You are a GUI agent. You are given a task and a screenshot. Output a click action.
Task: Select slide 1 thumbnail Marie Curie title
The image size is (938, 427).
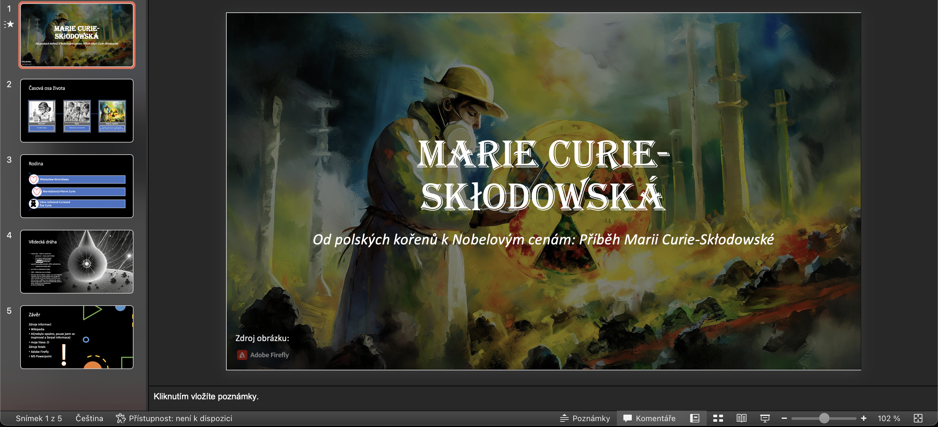[x=77, y=35]
